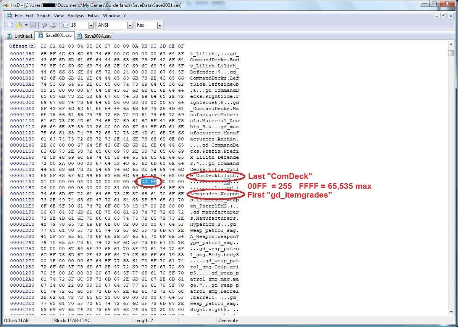Click decoded text "acturers.Anshin."
This screenshot has width=458, height=327.
coord(214,139)
